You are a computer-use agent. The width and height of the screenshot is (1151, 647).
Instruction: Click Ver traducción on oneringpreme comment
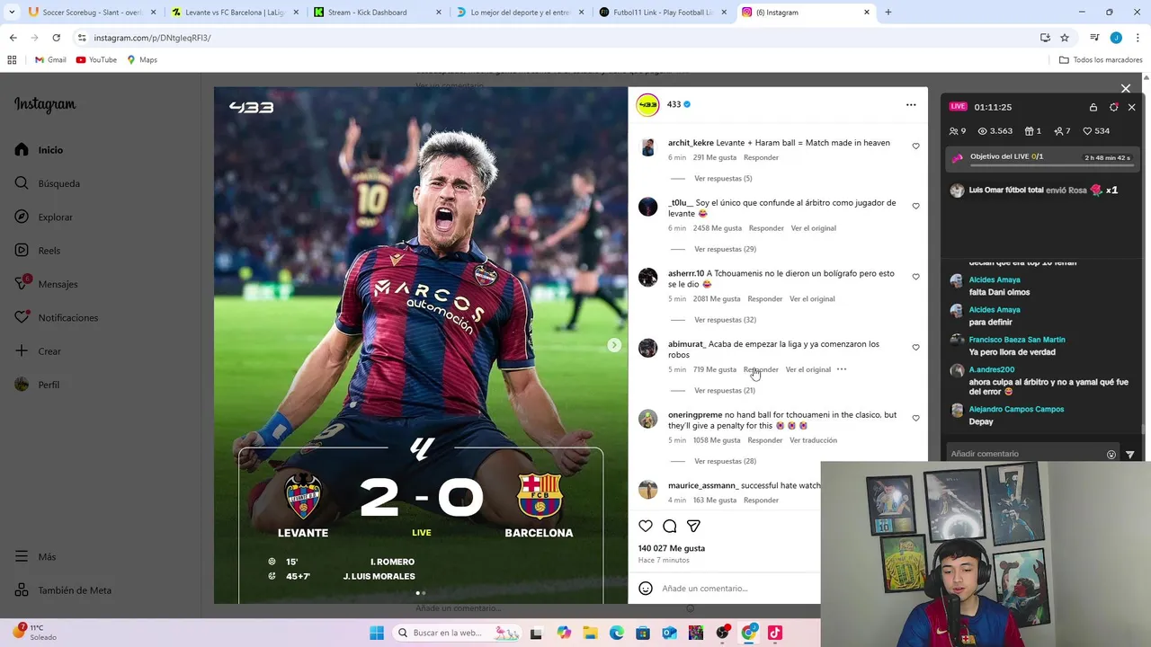pyautogui.click(x=813, y=440)
